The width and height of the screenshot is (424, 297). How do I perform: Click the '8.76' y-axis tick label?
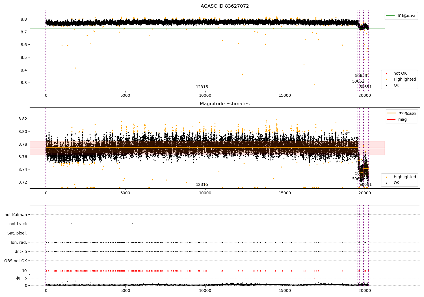click(x=22, y=157)
